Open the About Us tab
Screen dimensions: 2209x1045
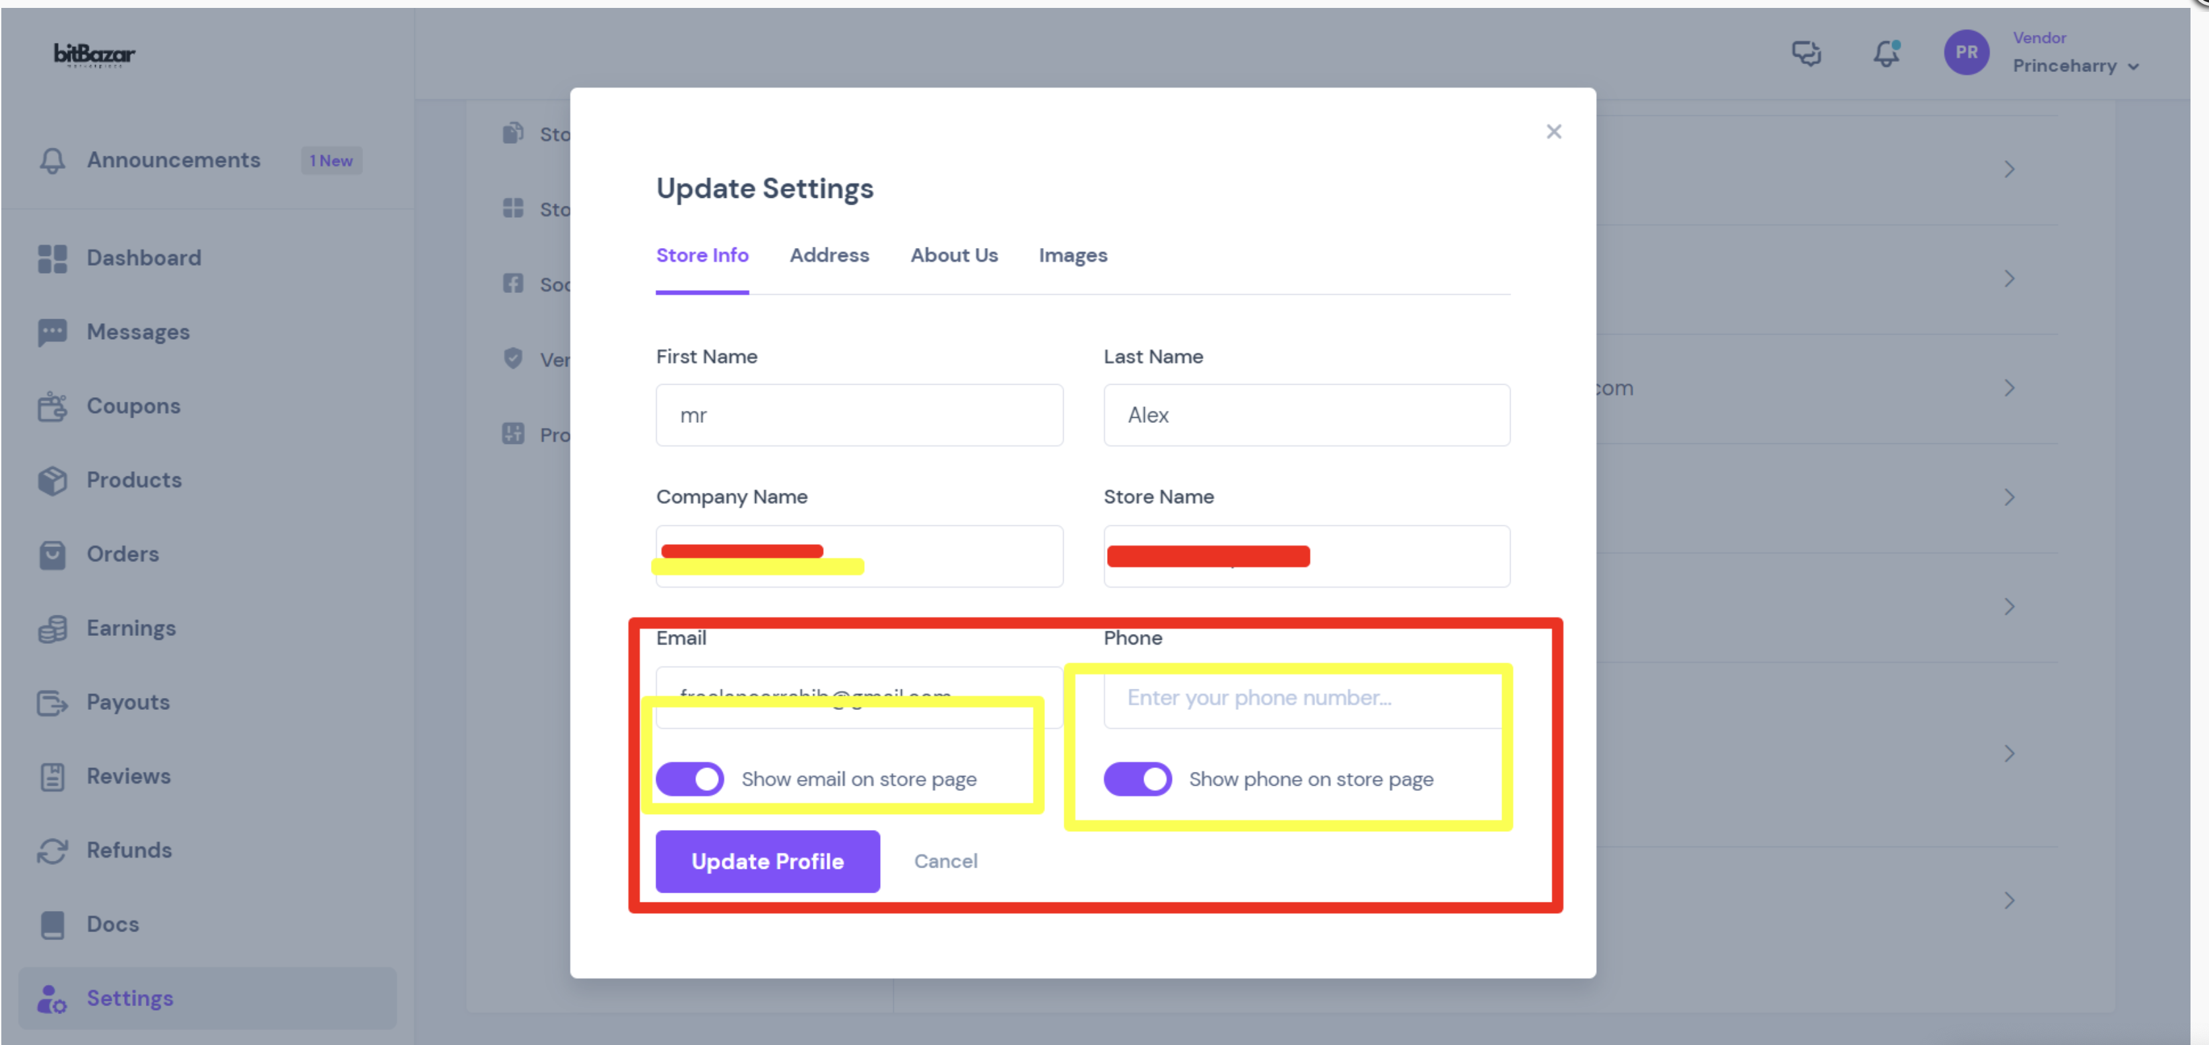point(953,255)
